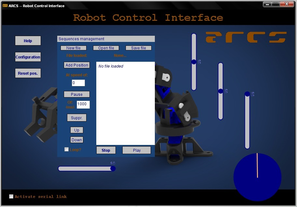Save the current sequence file
The height and width of the screenshot is (207, 297).
[138, 48]
